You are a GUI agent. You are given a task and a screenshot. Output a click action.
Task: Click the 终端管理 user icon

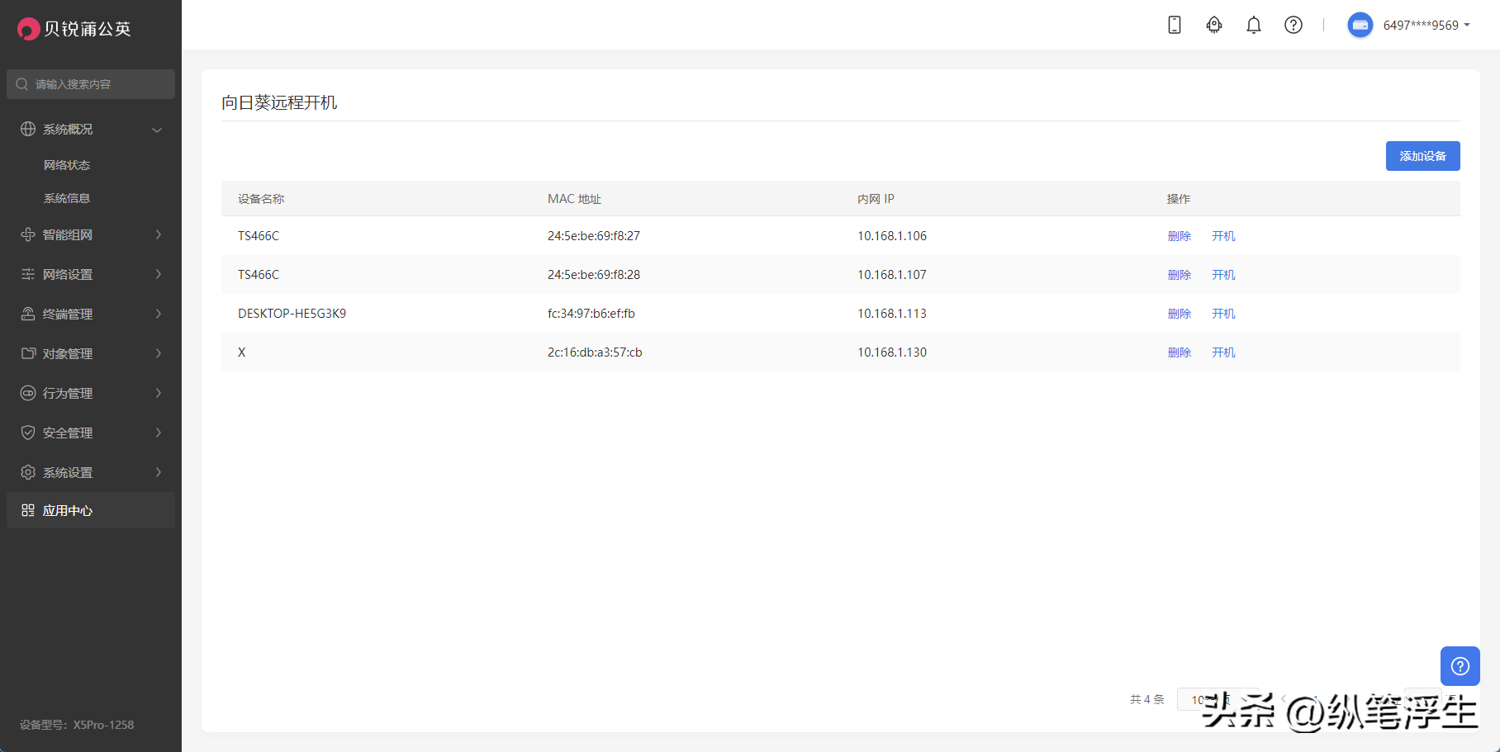pos(28,314)
